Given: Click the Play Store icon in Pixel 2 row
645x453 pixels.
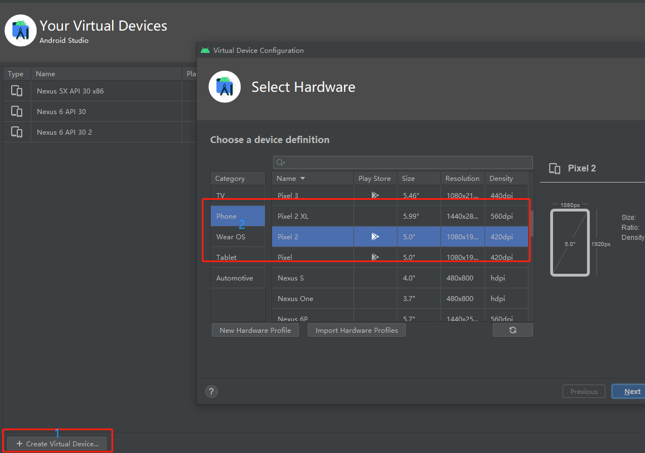Looking at the screenshot, I should tap(375, 237).
